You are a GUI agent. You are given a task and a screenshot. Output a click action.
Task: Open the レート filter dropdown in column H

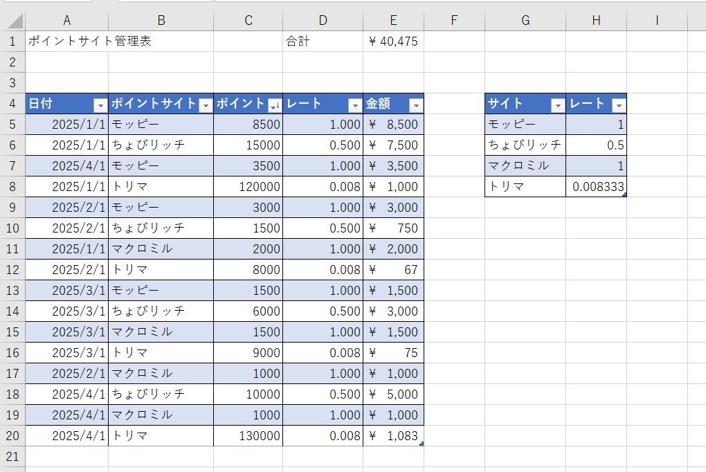click(619, 105)
